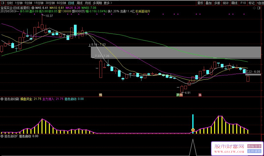
Task: Switch to 1分钟 chart period
Action: click(x=19, y=3)
